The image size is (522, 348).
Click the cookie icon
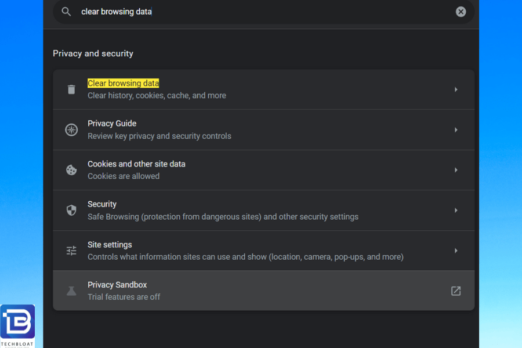71,170
